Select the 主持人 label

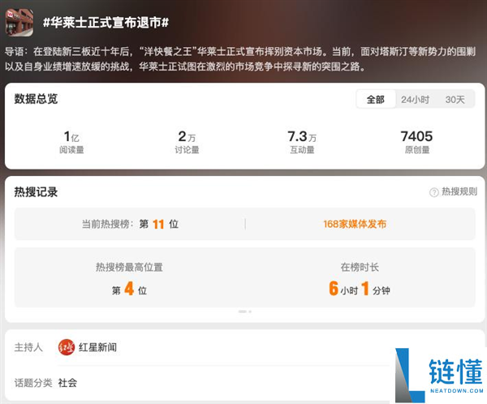(28, 347)
